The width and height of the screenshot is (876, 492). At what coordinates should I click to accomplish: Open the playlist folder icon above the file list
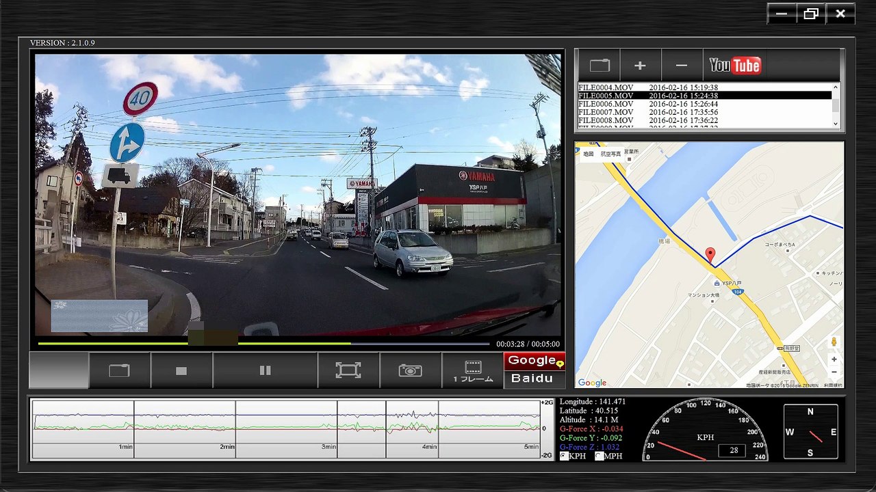point(599,66)
